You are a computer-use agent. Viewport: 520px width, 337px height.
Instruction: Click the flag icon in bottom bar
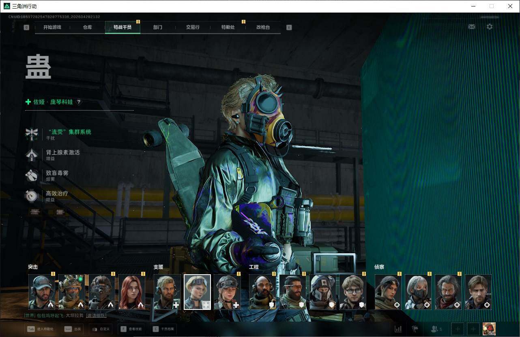click(415, 329)
